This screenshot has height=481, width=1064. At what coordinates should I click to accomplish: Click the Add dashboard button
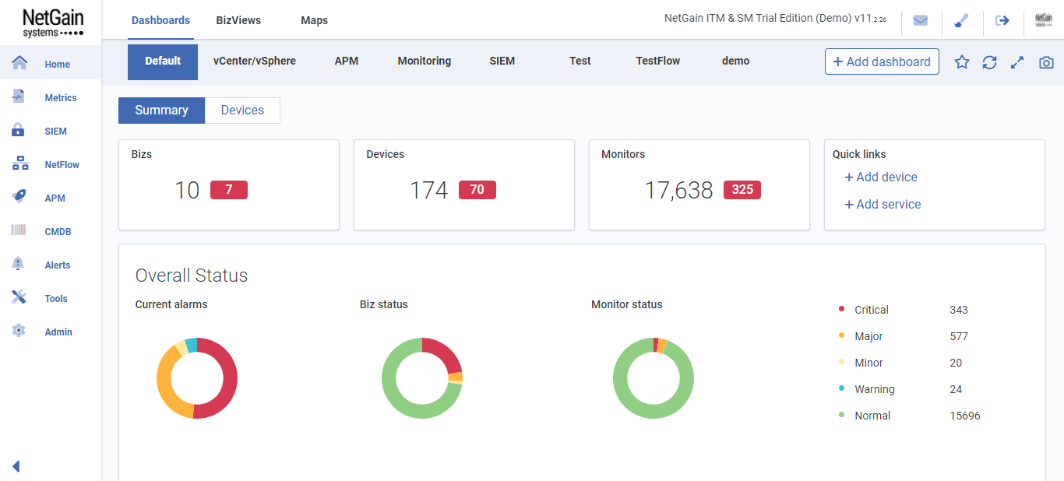click(x=882, y=61)
